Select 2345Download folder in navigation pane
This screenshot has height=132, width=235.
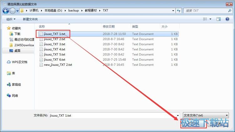tap(24, 45)
